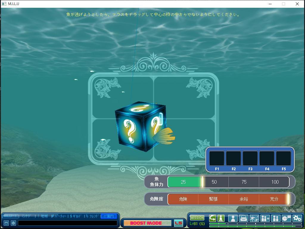Select the ご案内 chat tab

tap(108, 216)
